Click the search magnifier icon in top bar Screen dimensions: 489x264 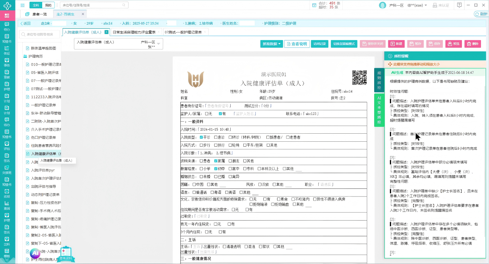[124, 5]
